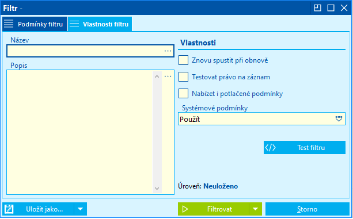Click into the Popis text area
This screenshot has height=219, width=353.
tap(80, 132)
